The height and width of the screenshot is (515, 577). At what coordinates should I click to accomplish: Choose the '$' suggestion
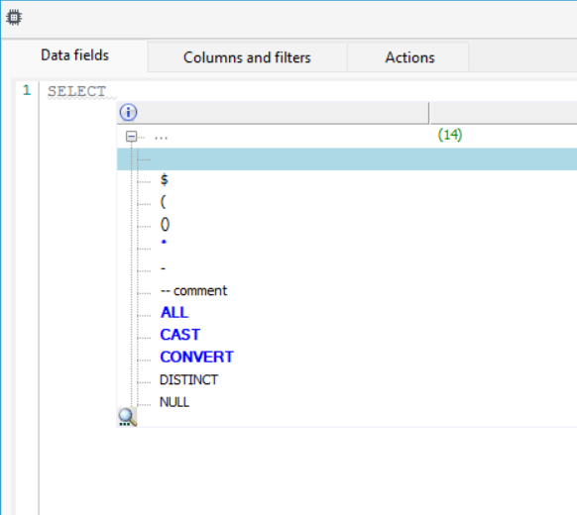165,179
